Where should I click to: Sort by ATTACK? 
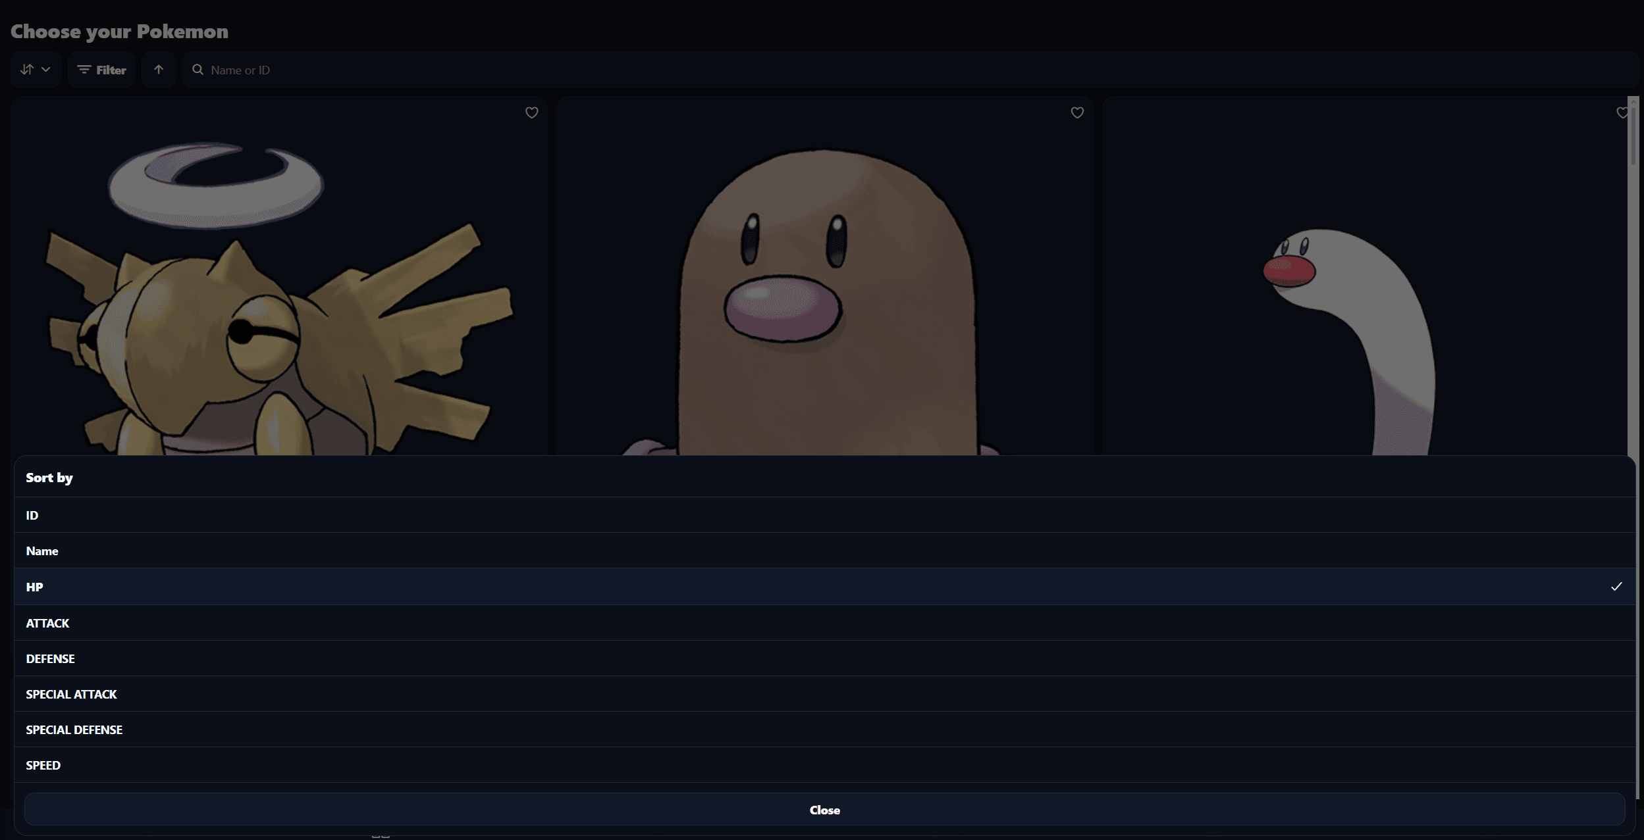click(825, 623)
